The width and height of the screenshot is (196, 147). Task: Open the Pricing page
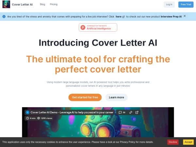coord(54,4)
